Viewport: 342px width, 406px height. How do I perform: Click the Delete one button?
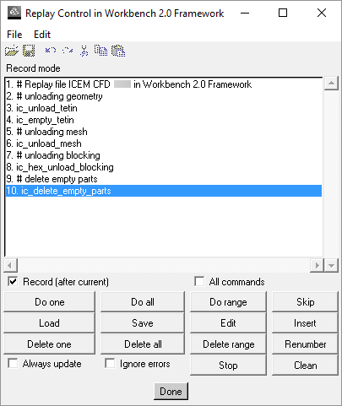tap(50, 344)
